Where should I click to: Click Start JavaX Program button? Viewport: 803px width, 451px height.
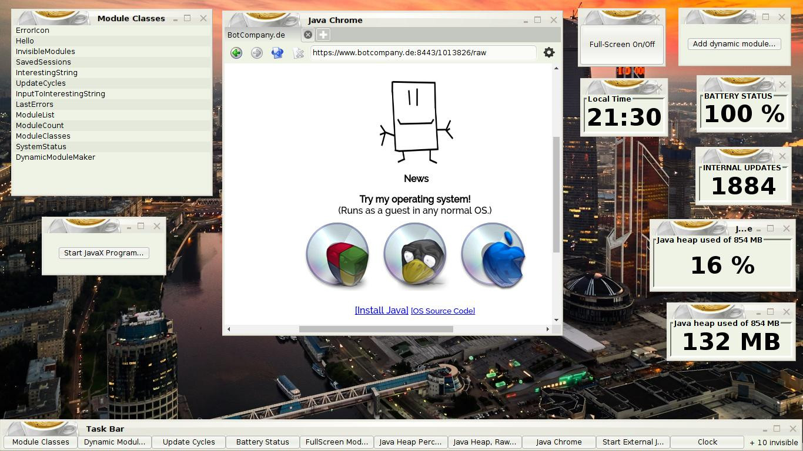tap(104, 253)
